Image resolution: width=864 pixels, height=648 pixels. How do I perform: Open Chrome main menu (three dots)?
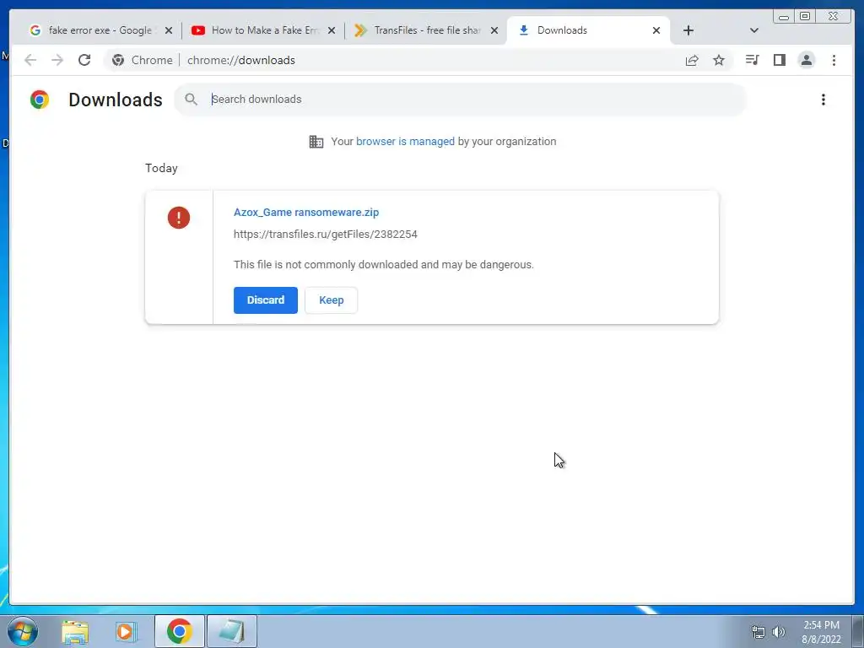pos(834,60)
